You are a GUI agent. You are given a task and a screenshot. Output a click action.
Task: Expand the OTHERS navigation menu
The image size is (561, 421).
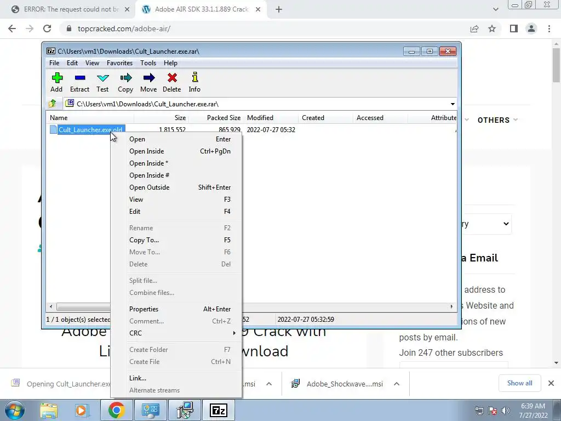tap(497, 120)
